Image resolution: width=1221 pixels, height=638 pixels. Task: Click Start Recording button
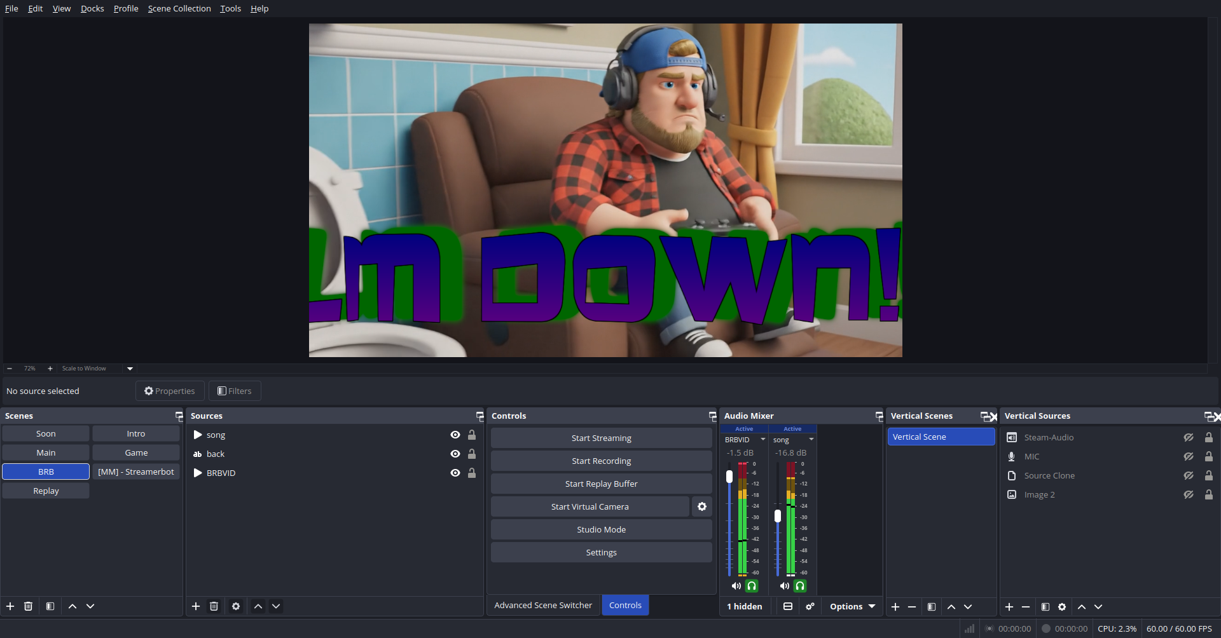[x=601, y=461]
